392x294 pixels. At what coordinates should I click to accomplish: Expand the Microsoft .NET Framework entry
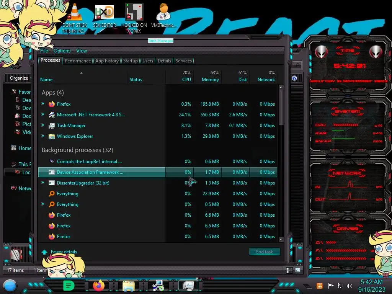click(x=43, y=114)
